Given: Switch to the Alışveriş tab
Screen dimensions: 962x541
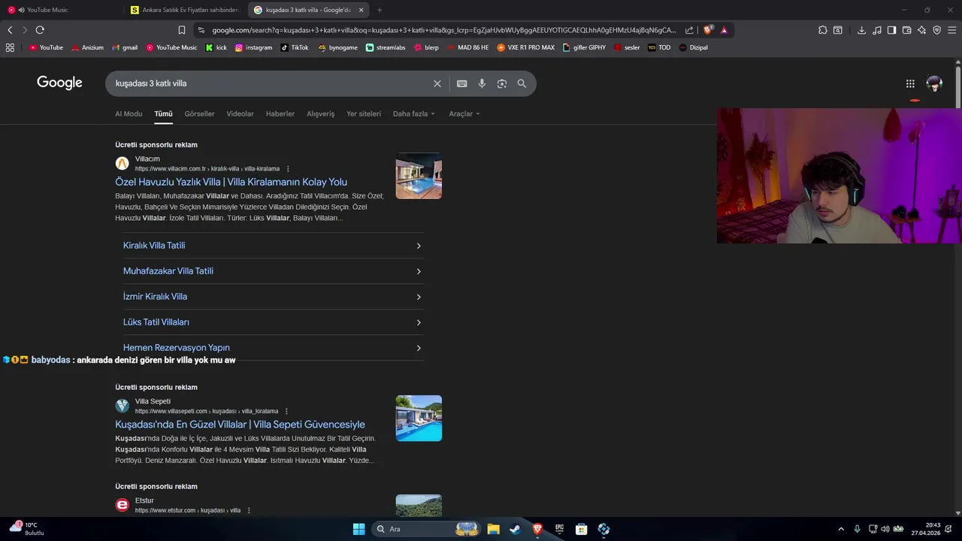Looking at the screenshot, I should tap(321, 114).
